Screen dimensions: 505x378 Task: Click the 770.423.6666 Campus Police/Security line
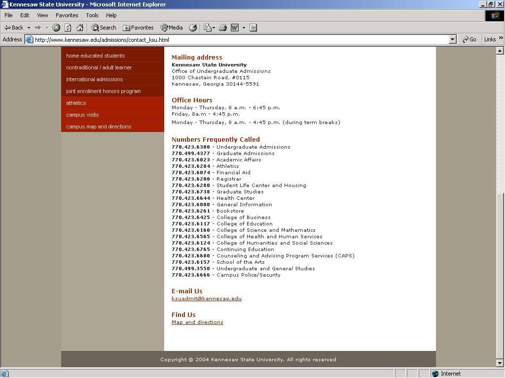[226, 275]
